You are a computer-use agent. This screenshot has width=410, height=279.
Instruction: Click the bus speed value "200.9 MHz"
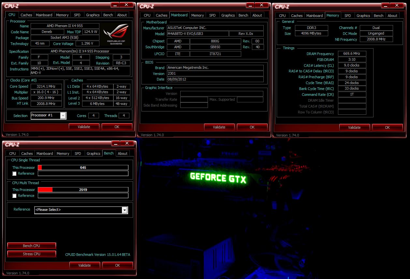46,98
